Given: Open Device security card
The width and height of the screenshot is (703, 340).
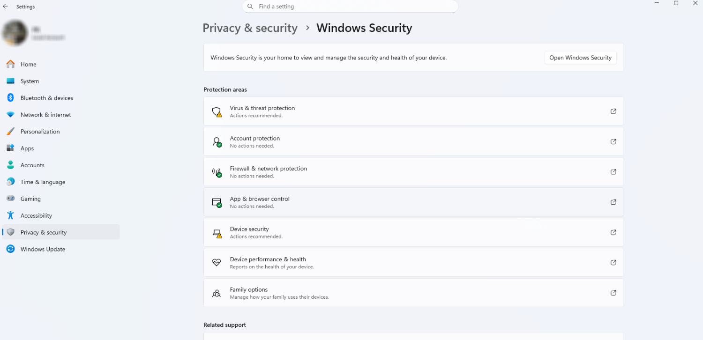Looking at the screenshot, I should 413,232.
